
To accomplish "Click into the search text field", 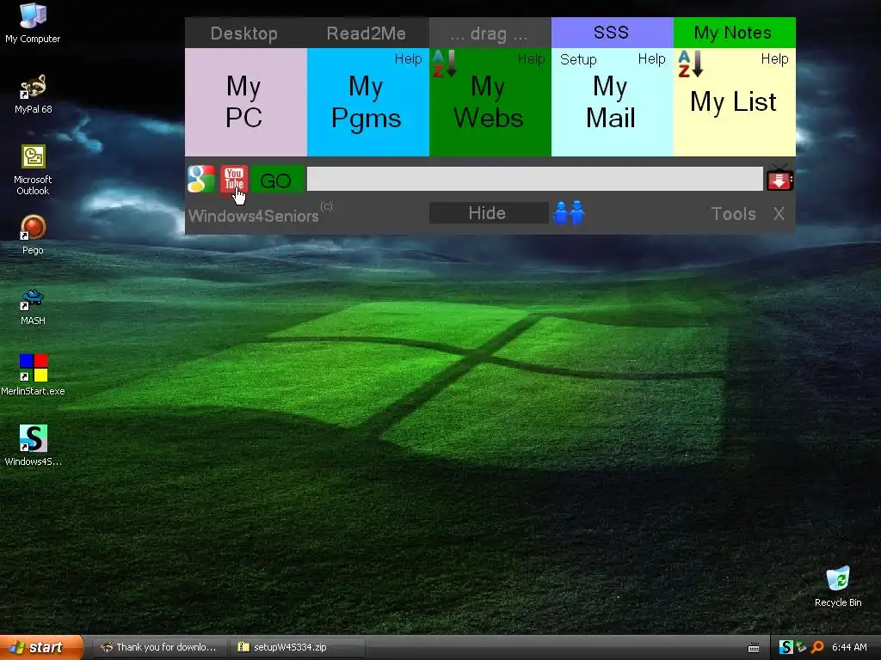I will [x=535, y=179].
